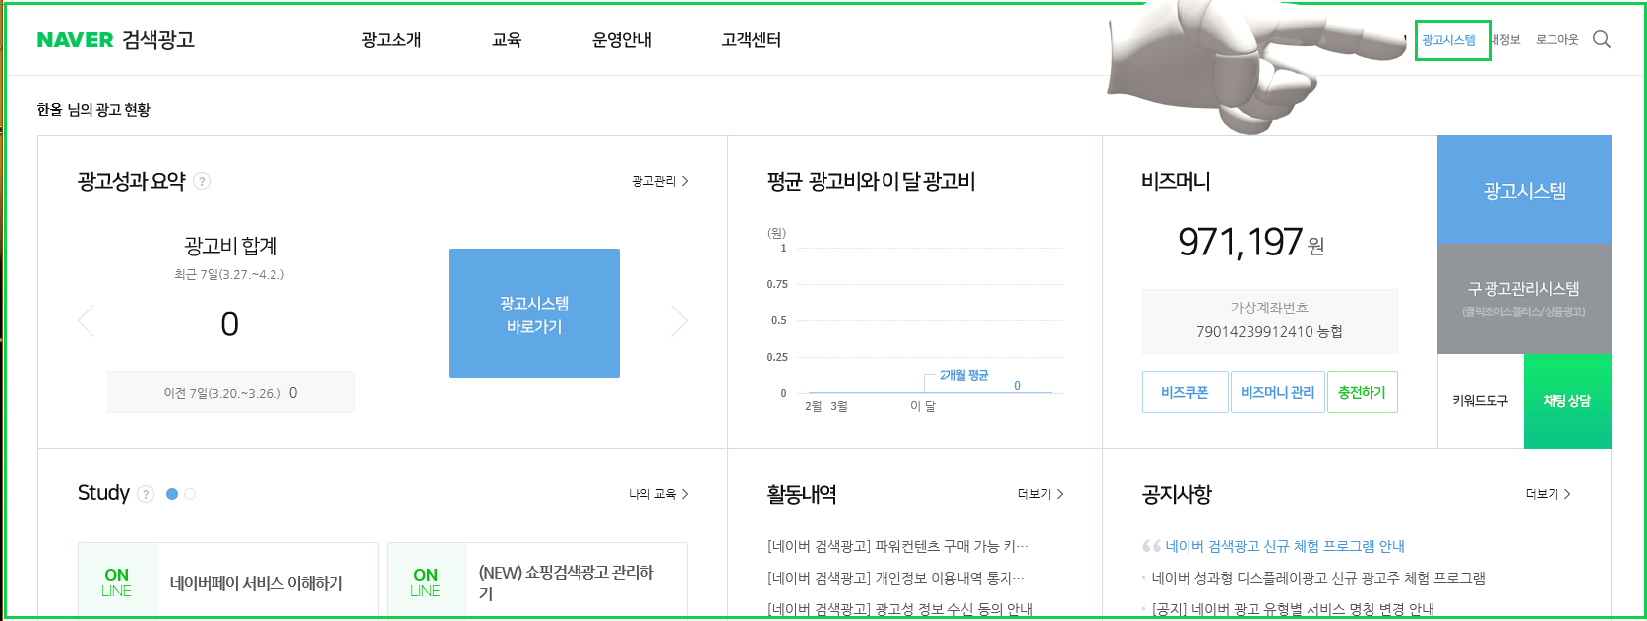
Task: Open the 키워드도구 tile
Action: [1481, 401]
